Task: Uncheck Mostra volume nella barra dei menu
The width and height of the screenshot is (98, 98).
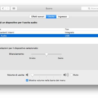Action: [x=27, y=80]
